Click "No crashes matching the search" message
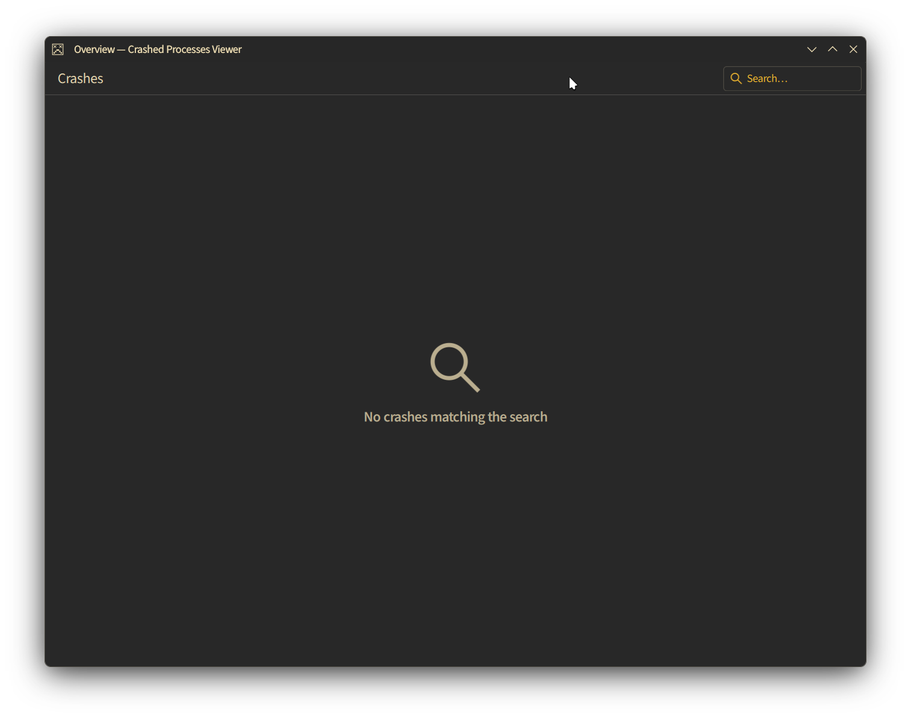Image resolution: width=911 pixels, height=720 pixels. pos(455,417)
